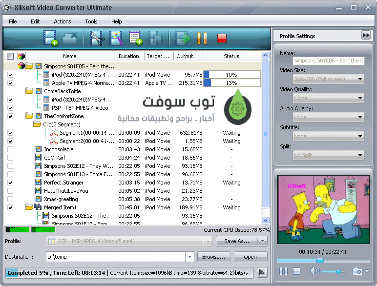Click the Add Profile toolbar icon
377x286 pixels.
pos(136,38)
